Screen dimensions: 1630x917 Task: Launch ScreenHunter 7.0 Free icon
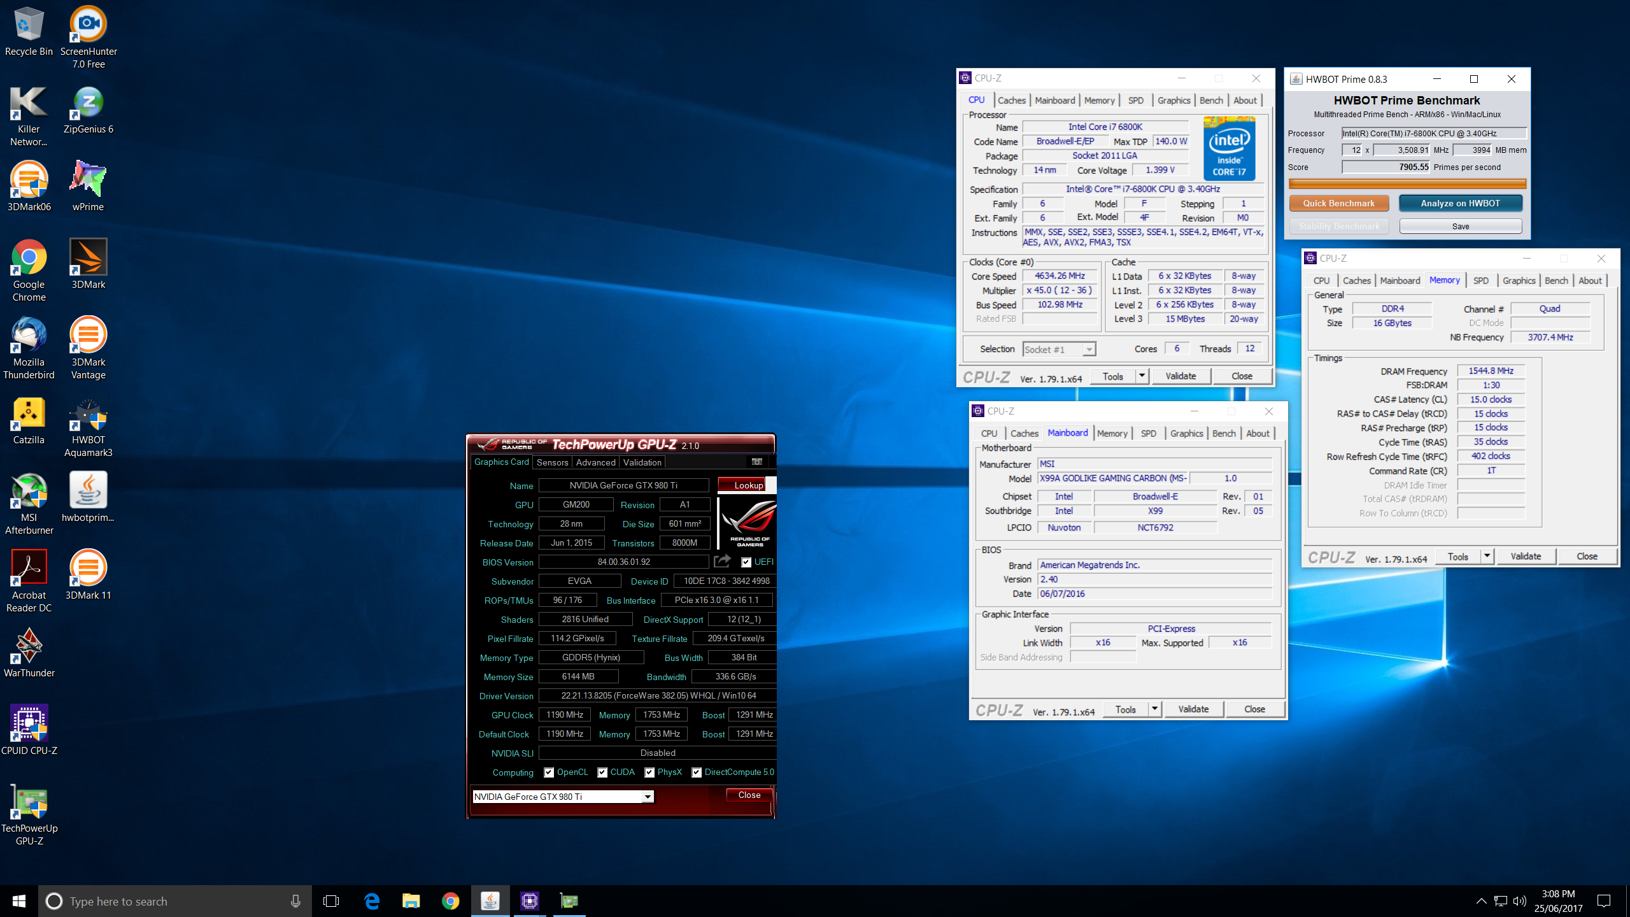89,37
